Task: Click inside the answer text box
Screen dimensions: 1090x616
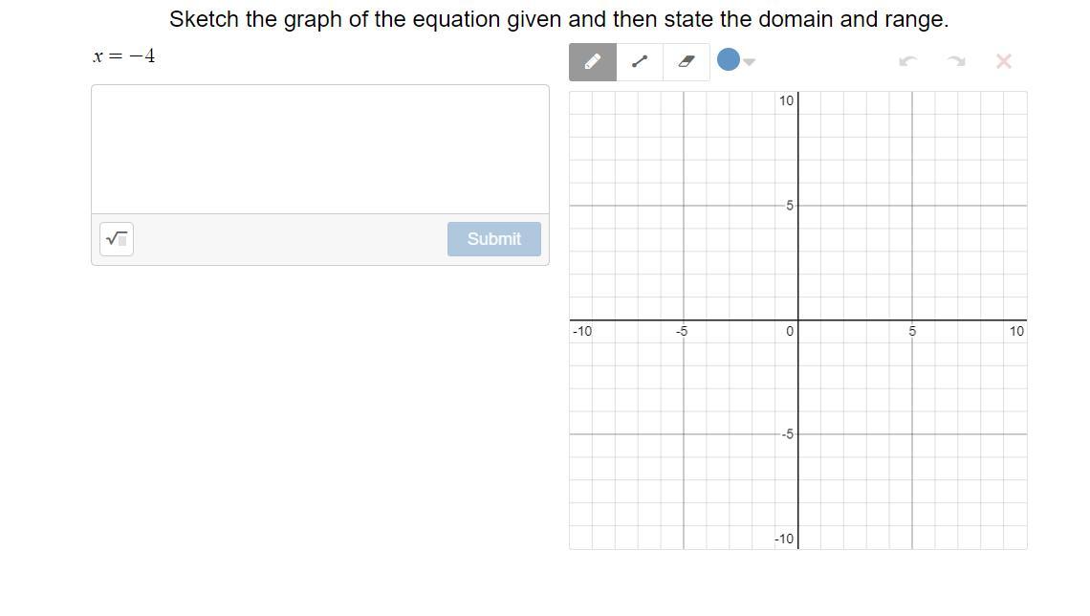Action: pyautogui.click(x=320, y=149)
